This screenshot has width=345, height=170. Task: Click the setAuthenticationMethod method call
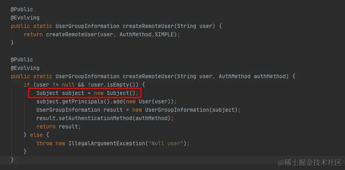tap(96, 118)
